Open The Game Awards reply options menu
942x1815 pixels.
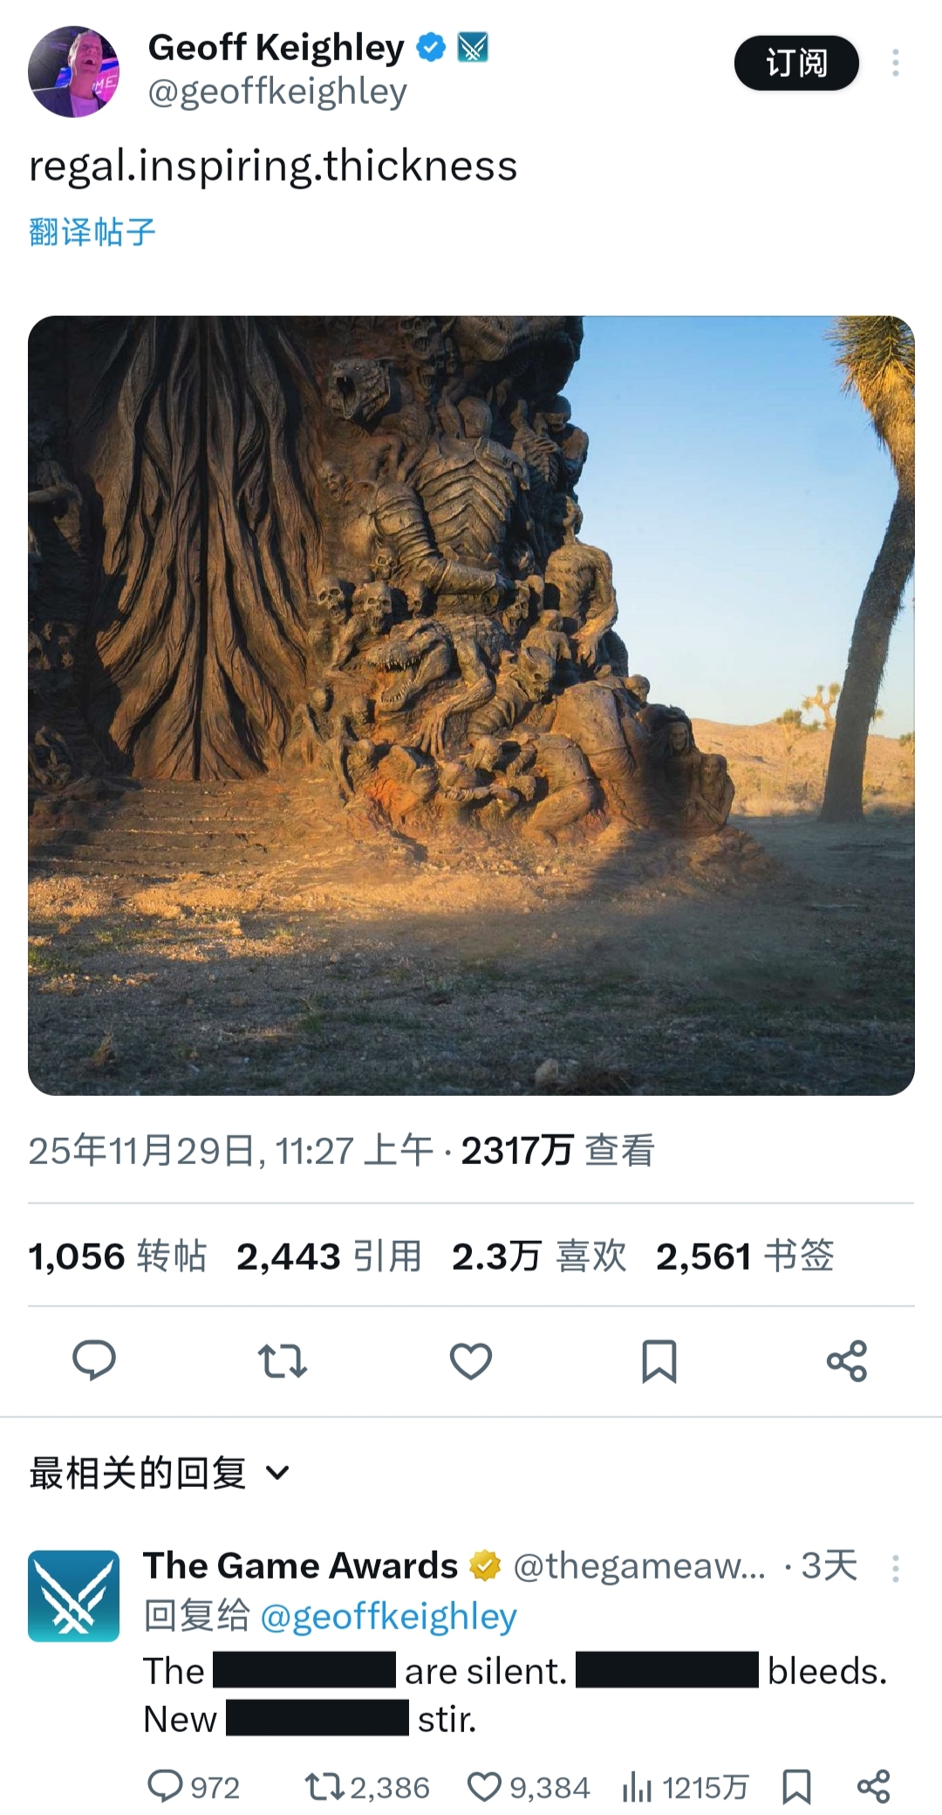[895, 1568]
